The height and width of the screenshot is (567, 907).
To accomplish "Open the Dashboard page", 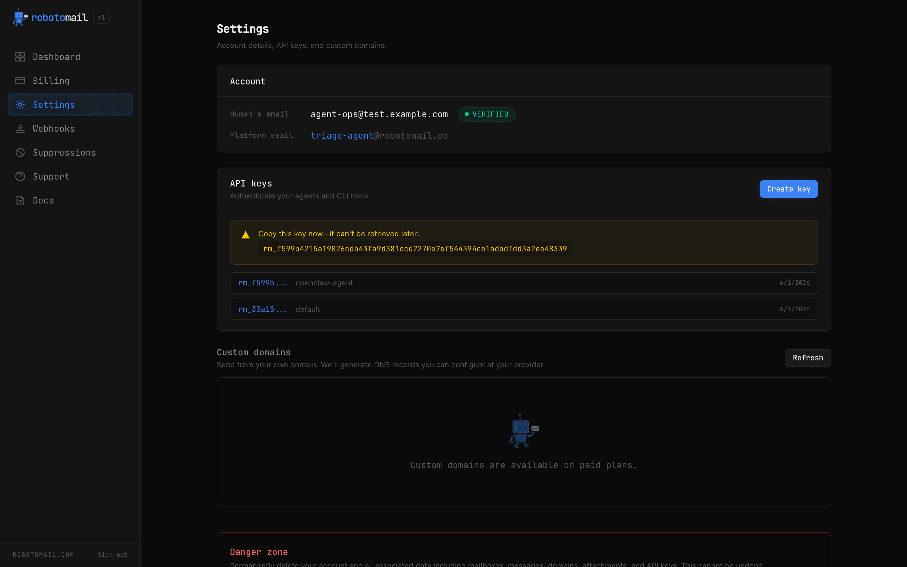I will point(70,57).
